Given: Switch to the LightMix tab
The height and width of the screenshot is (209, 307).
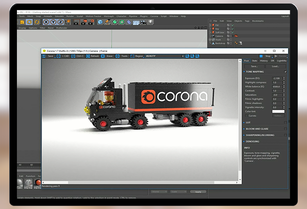Looking at the screenshot, I should [282, 61].
